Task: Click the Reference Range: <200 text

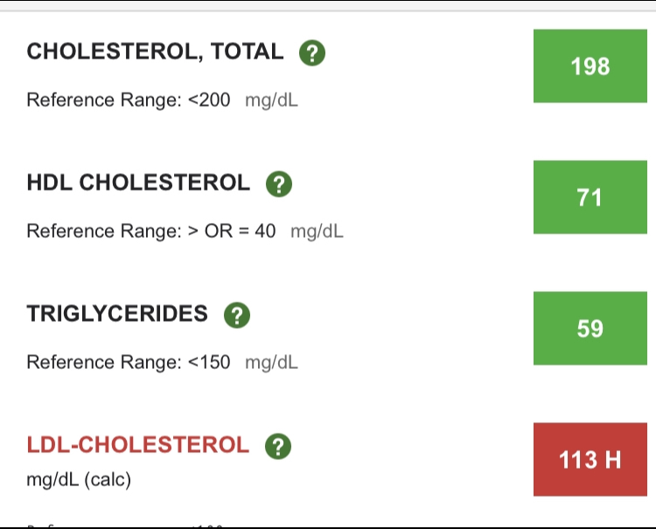Action: point(129,100)
